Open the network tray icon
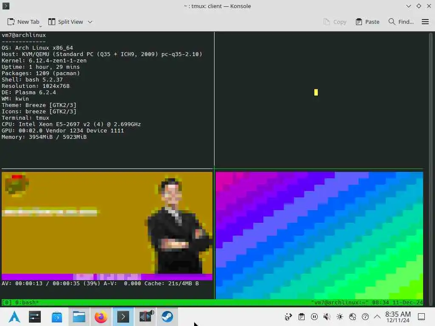 tap(353, 317)
